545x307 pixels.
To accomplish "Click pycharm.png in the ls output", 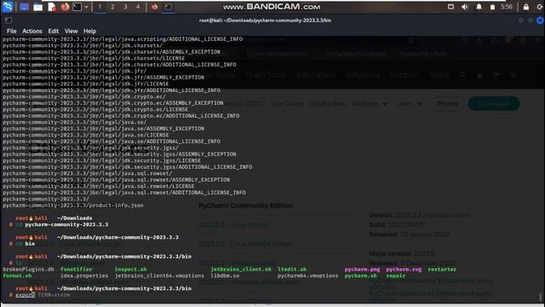I will pos(362,269).
